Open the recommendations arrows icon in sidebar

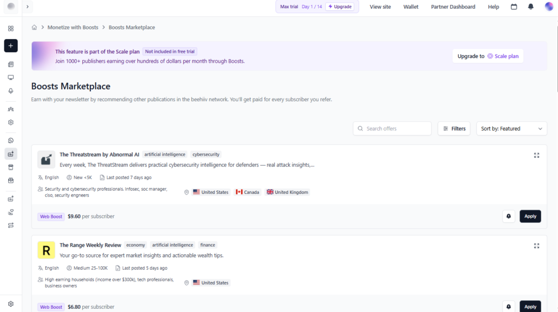(11, 225)
